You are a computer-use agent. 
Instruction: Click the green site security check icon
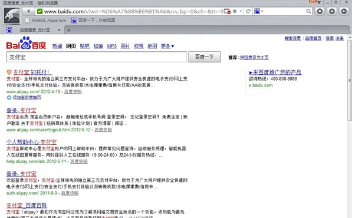click(40, 11)
